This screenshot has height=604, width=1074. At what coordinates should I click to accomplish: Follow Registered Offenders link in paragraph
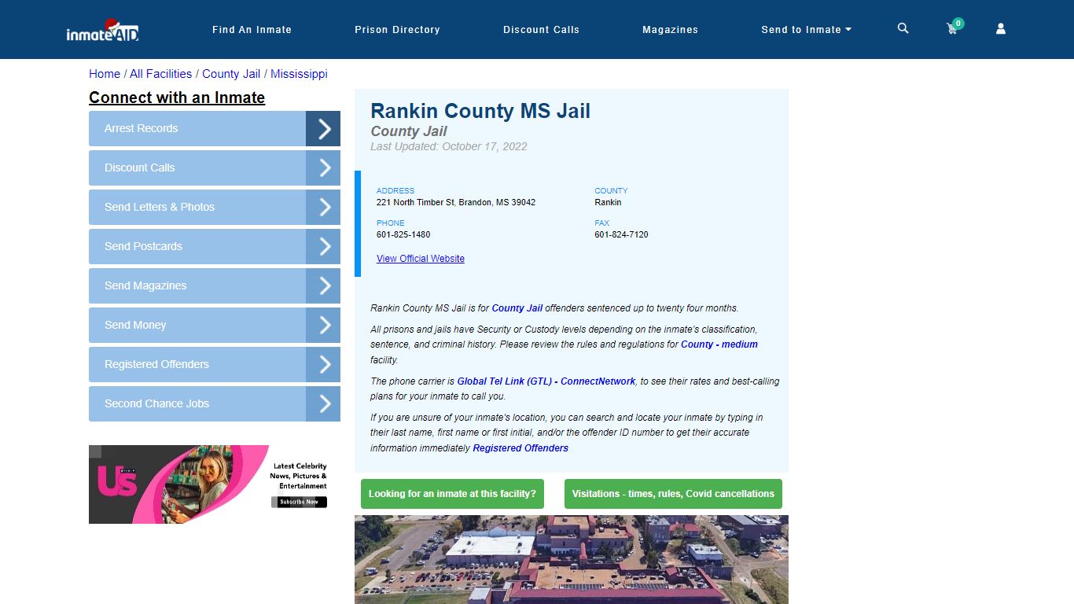(x=520, y=448)
